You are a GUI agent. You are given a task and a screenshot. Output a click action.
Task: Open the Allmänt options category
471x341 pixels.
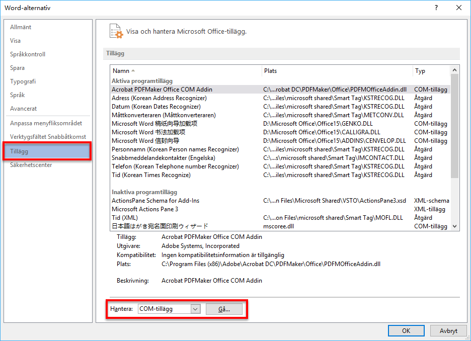tap(47, 27)
